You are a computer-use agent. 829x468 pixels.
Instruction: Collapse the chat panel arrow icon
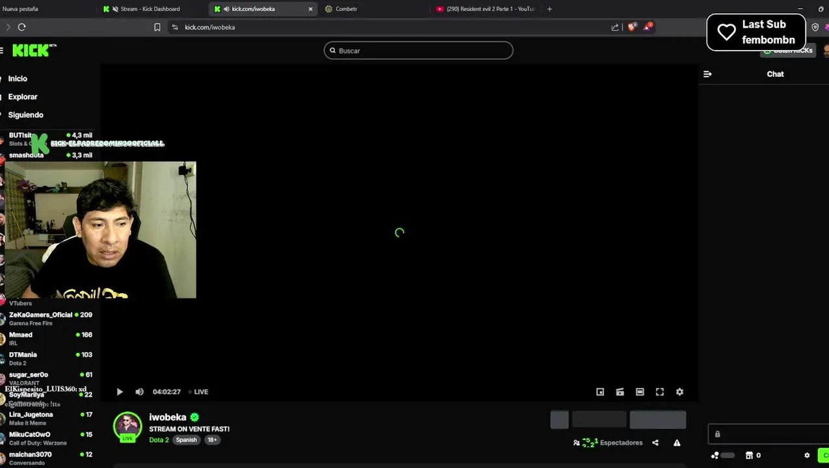pyautogui.click(x=707, y=74)
